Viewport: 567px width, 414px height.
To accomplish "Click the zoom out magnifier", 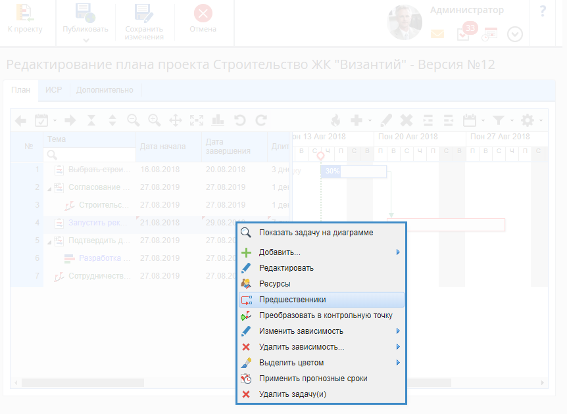I will click(x=134, y=120).
